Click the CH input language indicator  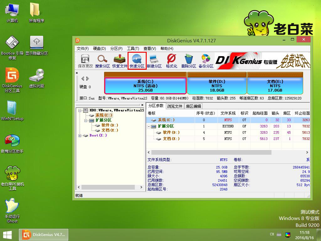tap(272, 234)
